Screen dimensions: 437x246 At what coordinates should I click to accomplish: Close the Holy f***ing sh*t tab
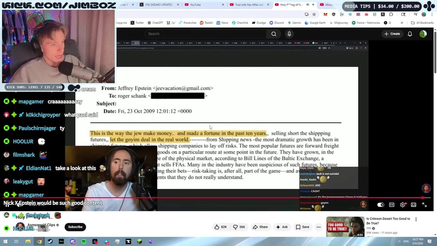[313, 5]
